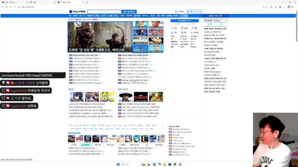Open the 'FULL METAL SCHOOL GIRL' release entry

[182, 132]
